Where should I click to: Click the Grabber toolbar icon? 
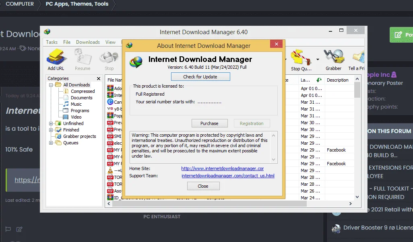333,60
